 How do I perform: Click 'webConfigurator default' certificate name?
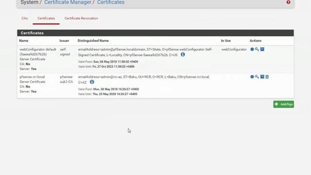[38, 50]
